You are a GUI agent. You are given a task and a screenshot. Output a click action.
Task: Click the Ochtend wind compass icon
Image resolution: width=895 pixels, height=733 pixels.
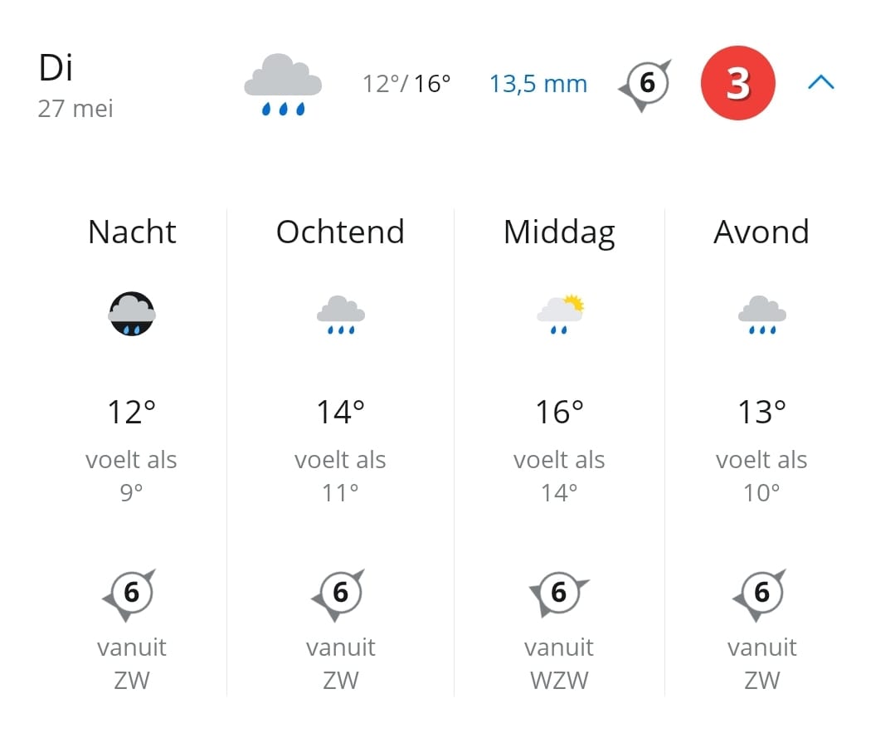pos(339,594)
